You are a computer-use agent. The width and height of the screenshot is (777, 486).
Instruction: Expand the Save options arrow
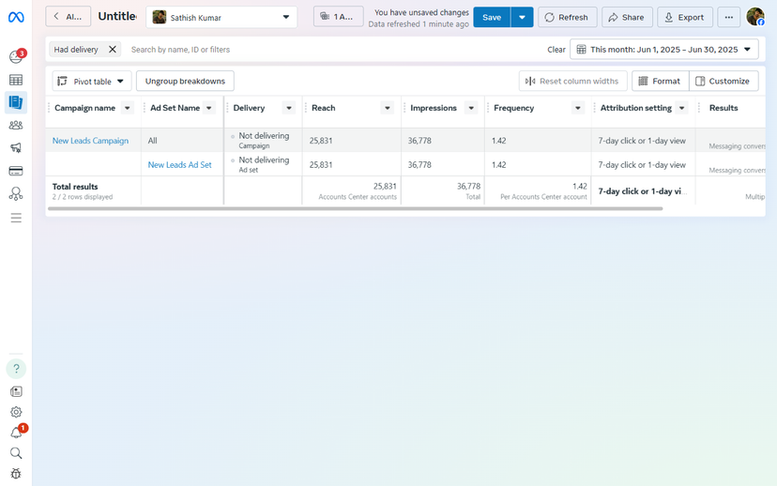[x=522, y=17]
